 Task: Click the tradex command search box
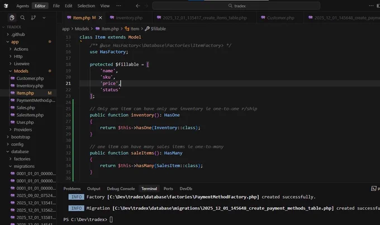tap(236, 6)
